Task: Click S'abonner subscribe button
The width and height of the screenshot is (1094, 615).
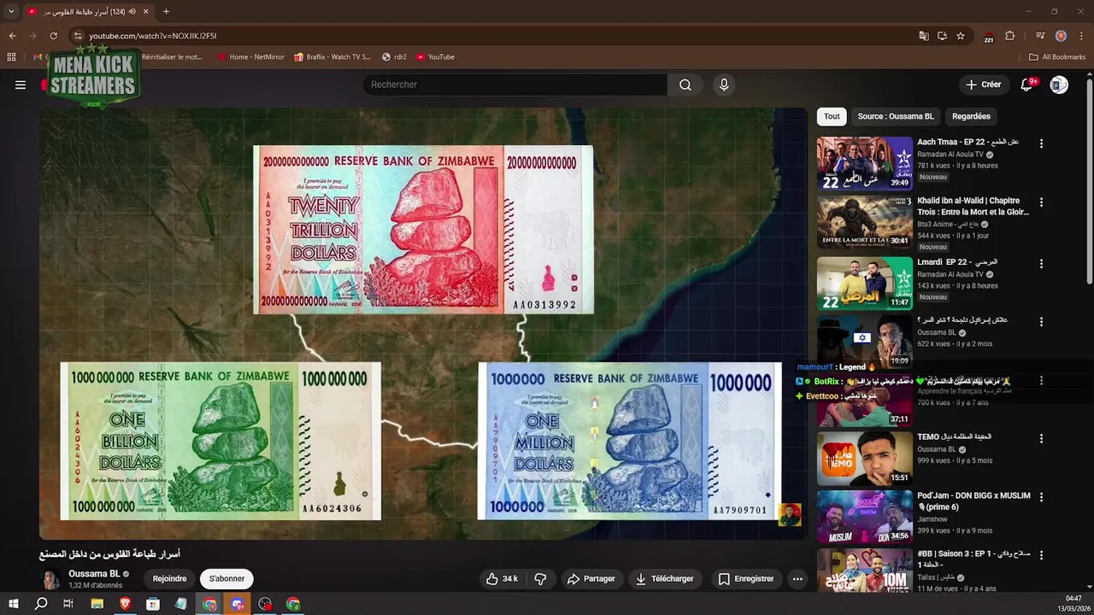Action: tap(226, 578)
